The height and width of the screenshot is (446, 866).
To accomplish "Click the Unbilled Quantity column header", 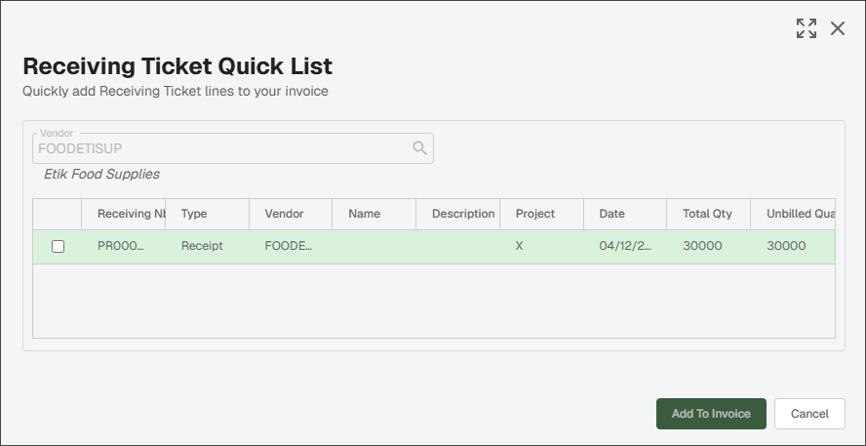I will coord(793,214).
